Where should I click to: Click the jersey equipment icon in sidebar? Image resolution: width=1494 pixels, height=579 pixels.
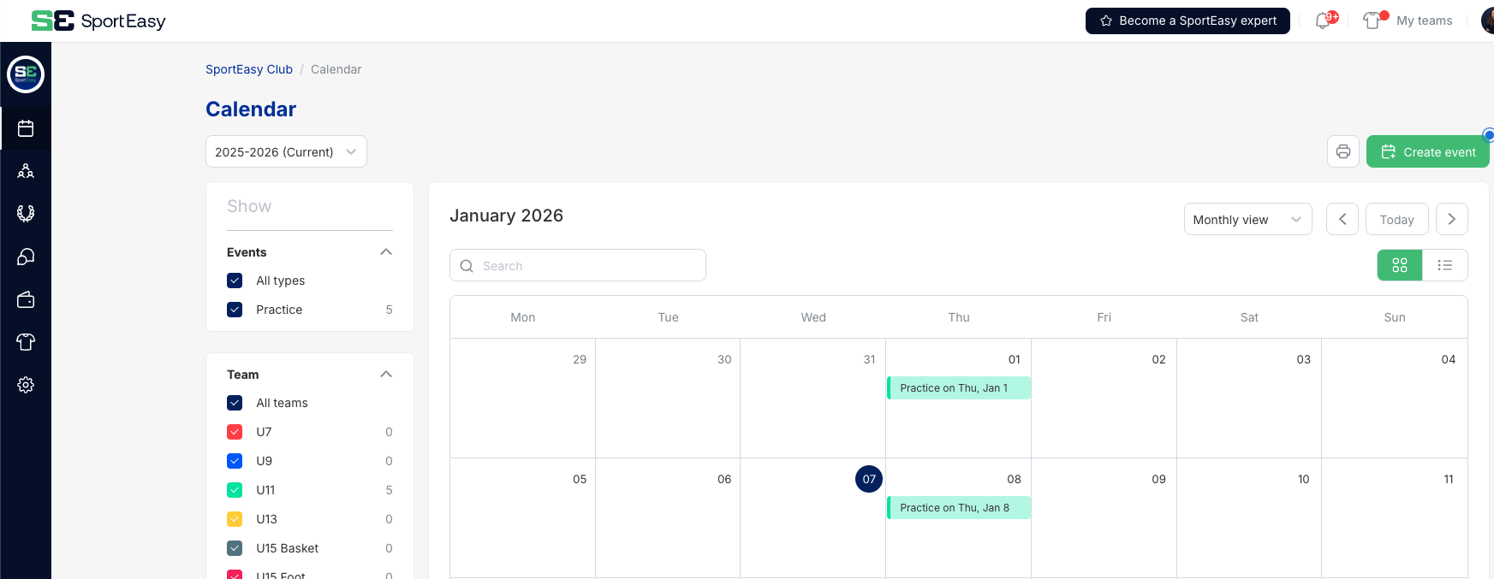(26, 342)
